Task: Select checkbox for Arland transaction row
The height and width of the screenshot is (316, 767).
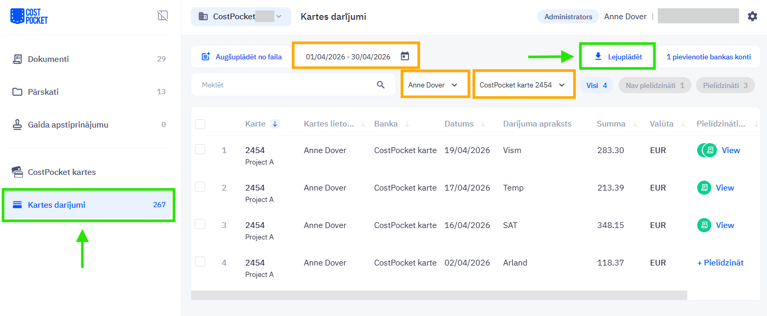Action: pyautogui.click(x=200, y=262)
